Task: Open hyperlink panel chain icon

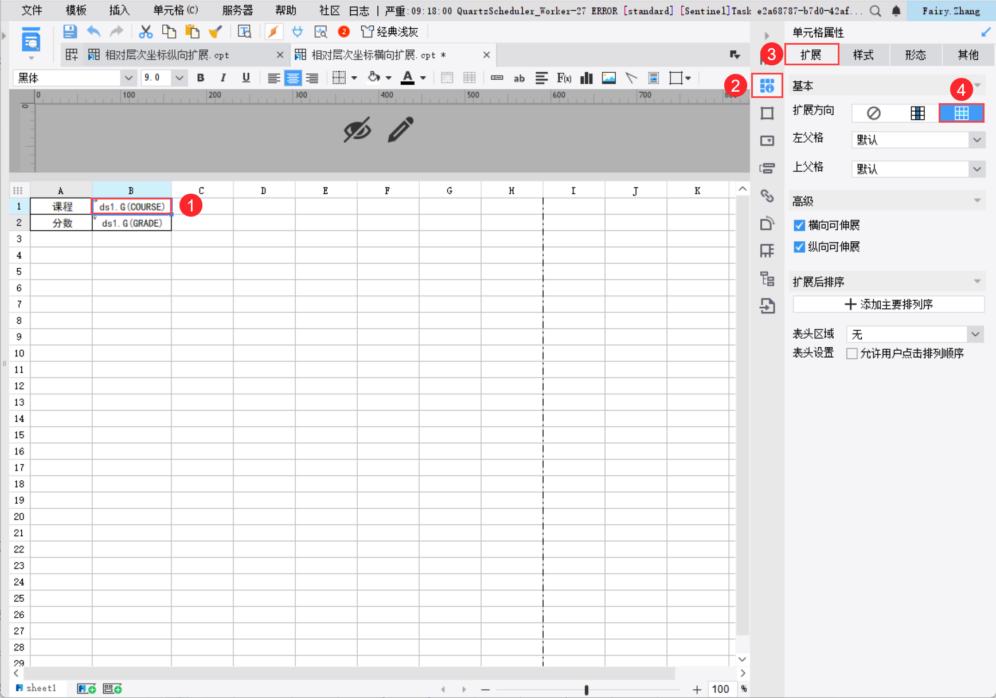Action: tap(767, 196)
